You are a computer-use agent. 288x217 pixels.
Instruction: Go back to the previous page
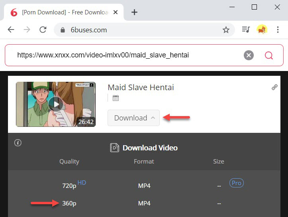click(11, 30)
